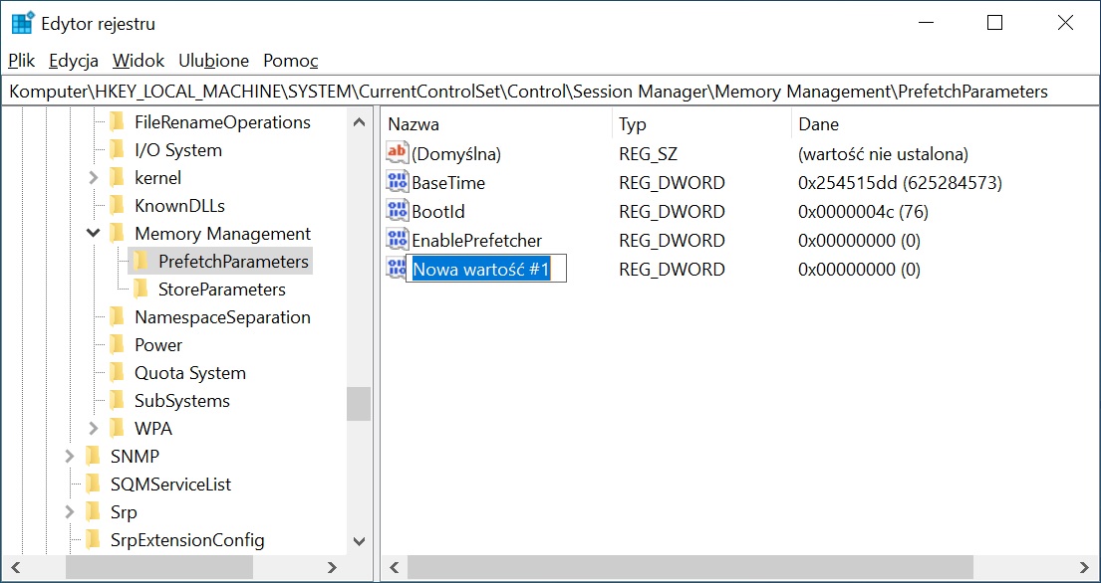Click the BootId DWORD value icon
Image resolution: width=1101 pixels, height=583 pixels.
click(397, 211)
